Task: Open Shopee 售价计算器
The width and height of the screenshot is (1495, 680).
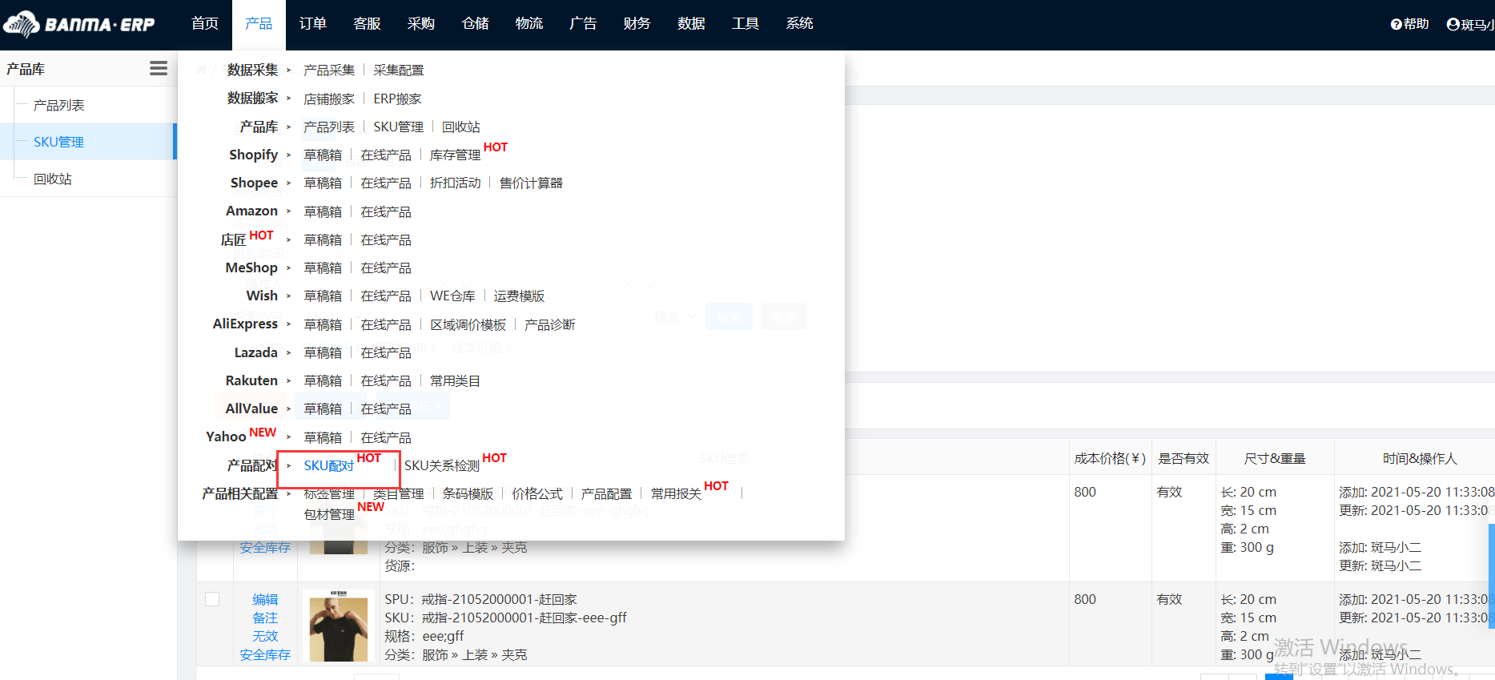Action: coord(531,183)
